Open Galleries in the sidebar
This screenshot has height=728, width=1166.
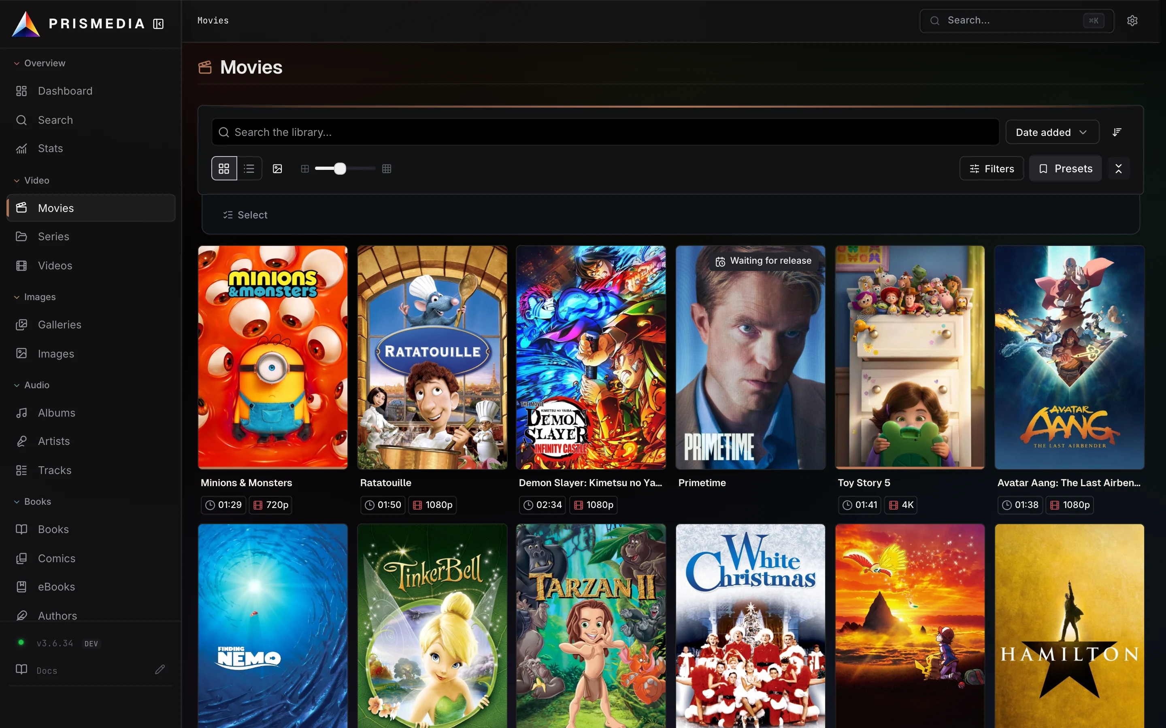(91, 324)
